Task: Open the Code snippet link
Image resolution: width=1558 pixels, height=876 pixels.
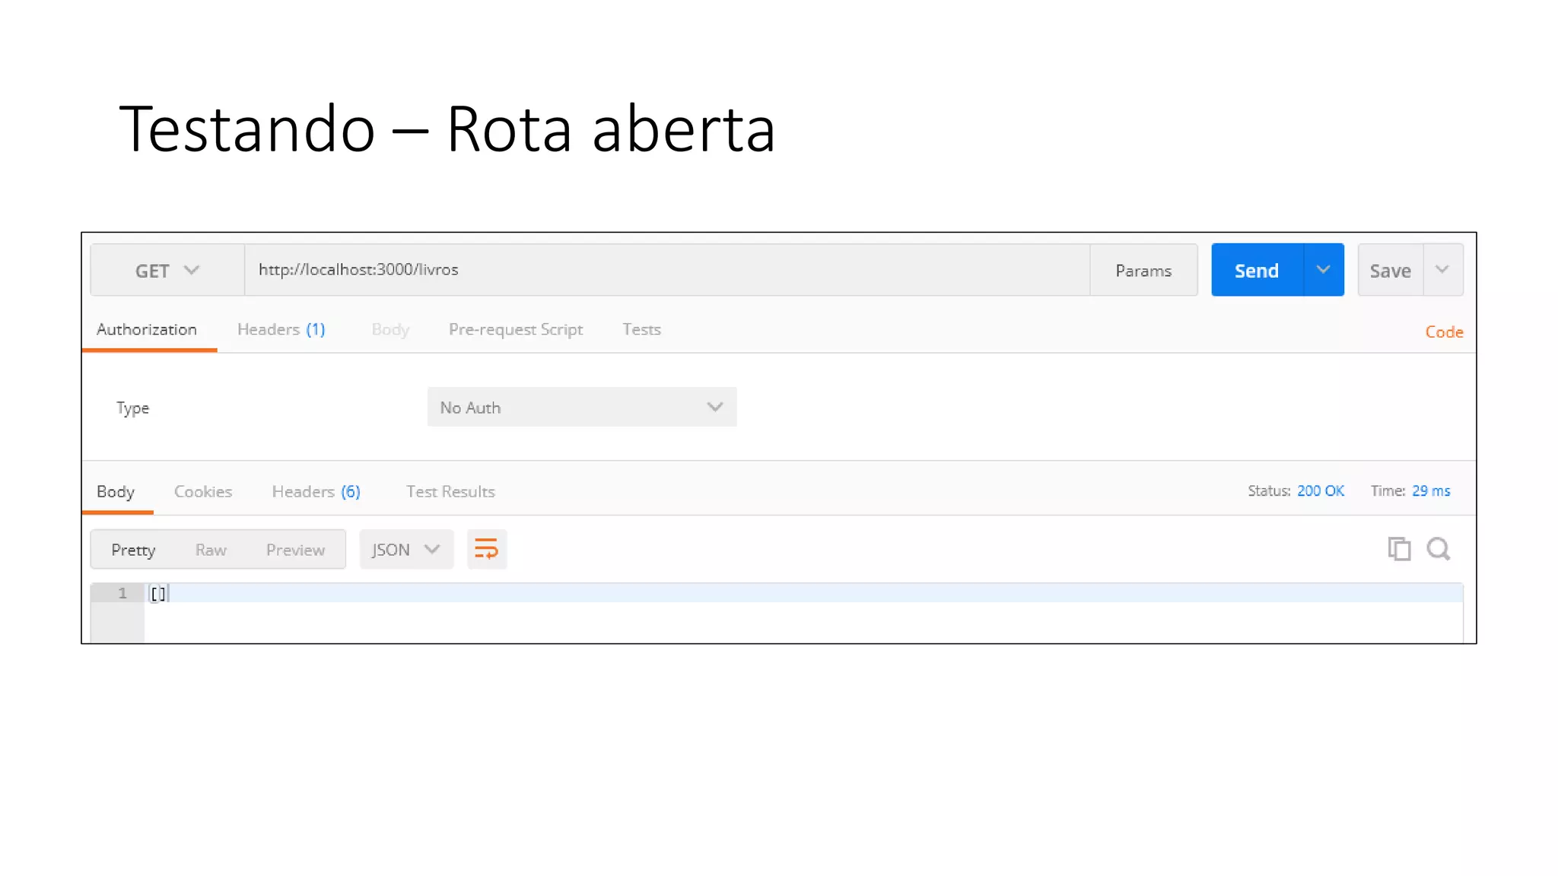Action: (1444, 332)
